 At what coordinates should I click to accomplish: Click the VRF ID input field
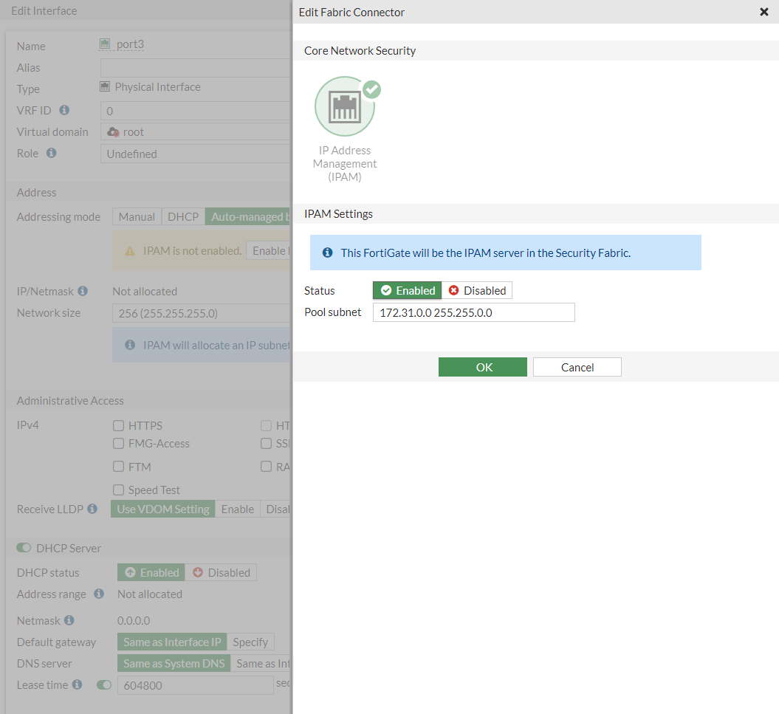(196, 111)
